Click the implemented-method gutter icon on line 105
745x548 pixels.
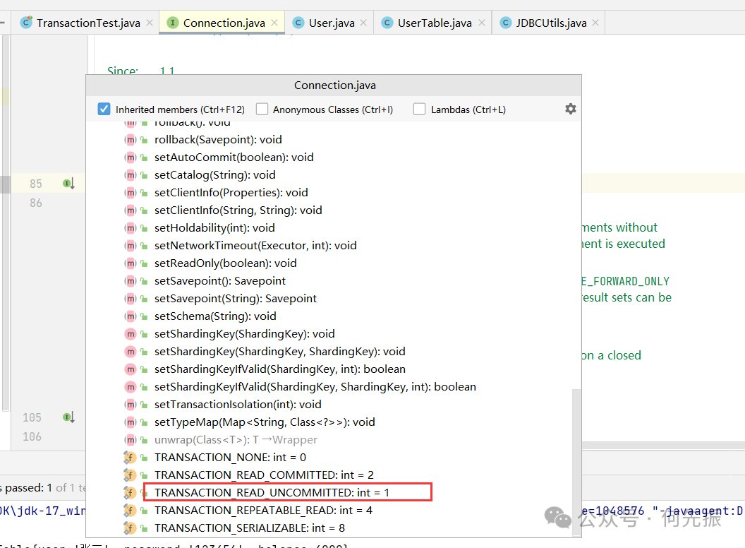click(x=69, y=417)
